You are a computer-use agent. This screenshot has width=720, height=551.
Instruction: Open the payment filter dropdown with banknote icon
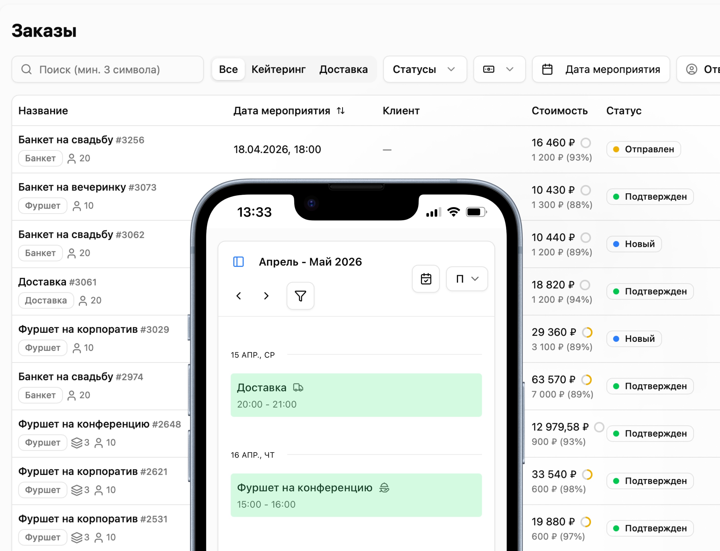[x=499, y=69]
